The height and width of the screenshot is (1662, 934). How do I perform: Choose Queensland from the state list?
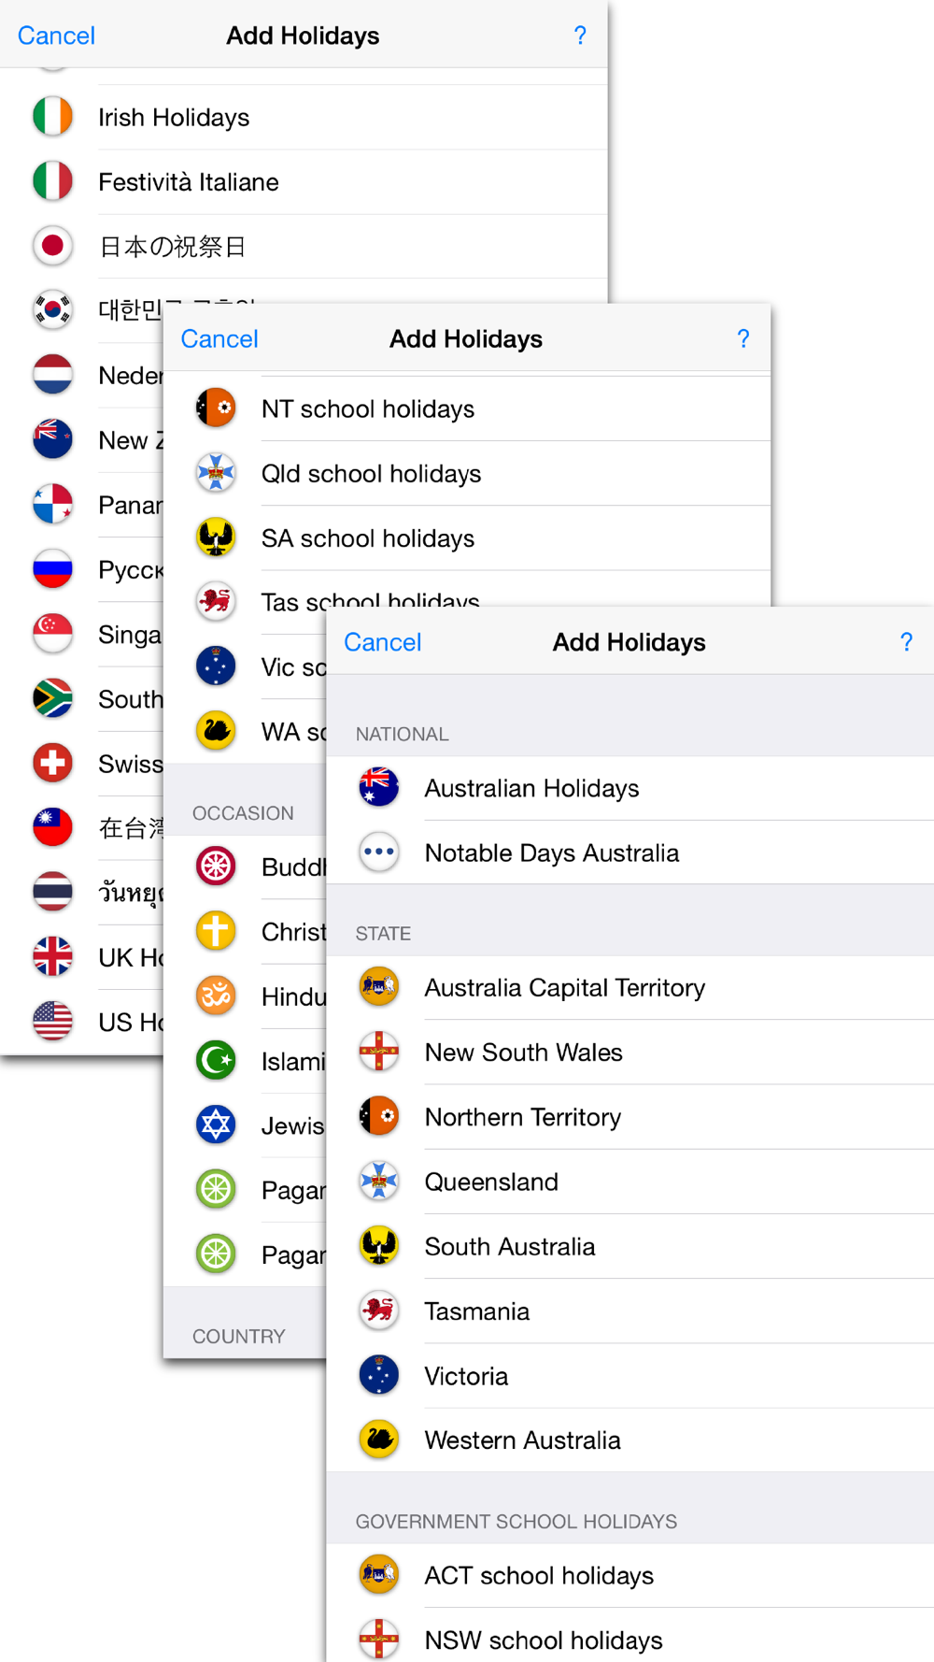pos(630,1182)
